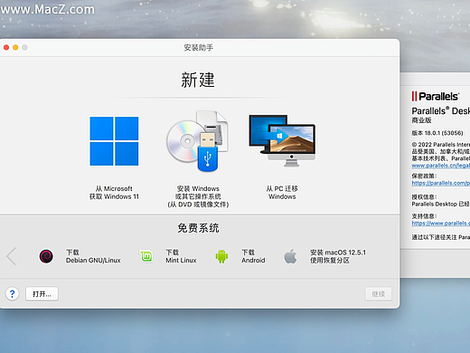Click the 继续 button

point(379,294)
